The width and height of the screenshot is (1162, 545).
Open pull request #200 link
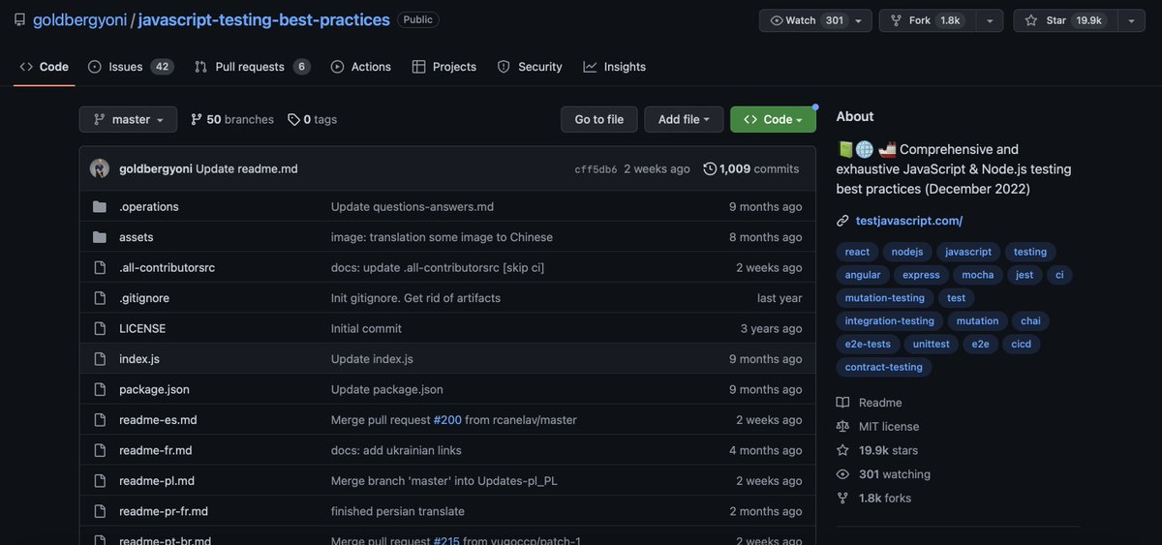tap(447, 420)
